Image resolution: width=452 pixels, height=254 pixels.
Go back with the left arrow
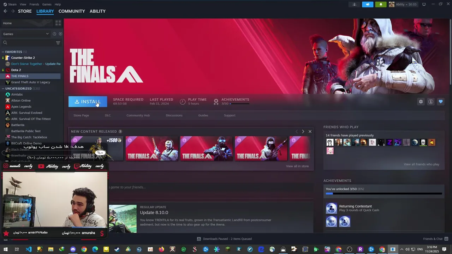[x=5, y=11]
